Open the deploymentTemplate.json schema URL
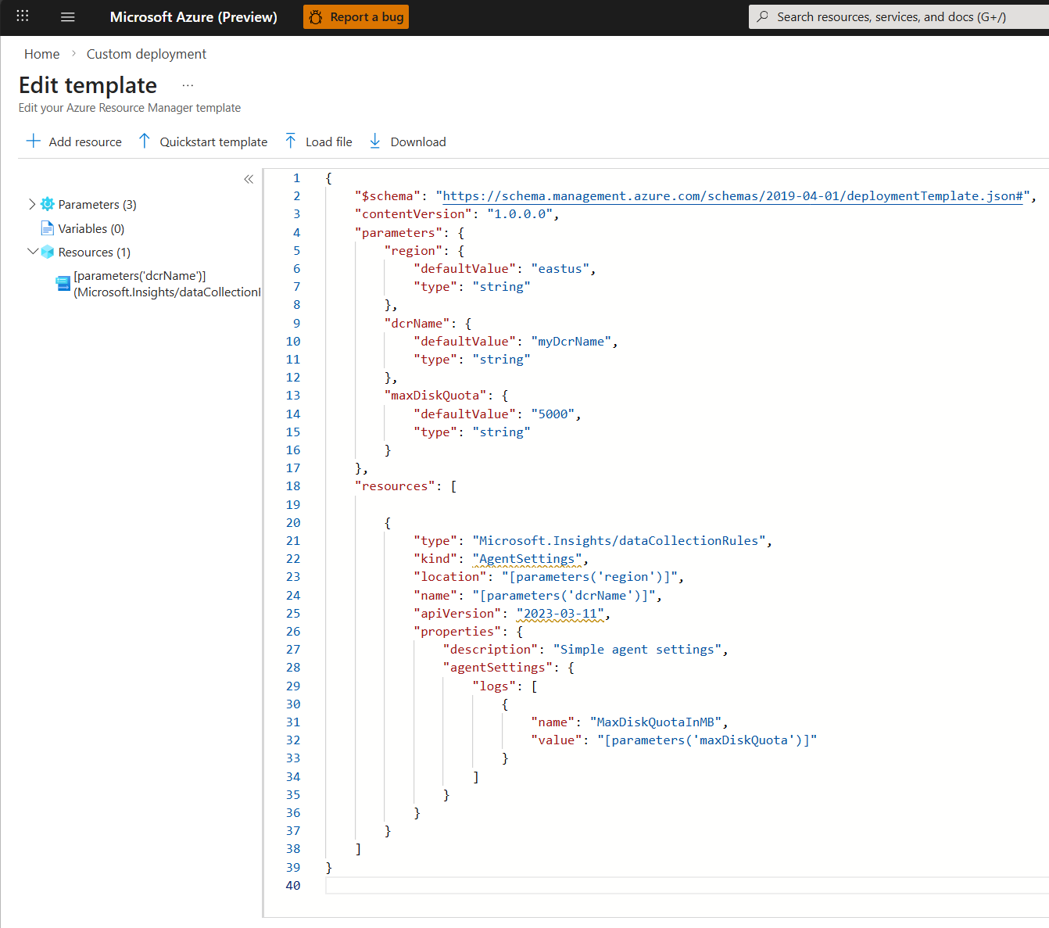Screen dimensions: 1049x928 [x=732, y=196]
